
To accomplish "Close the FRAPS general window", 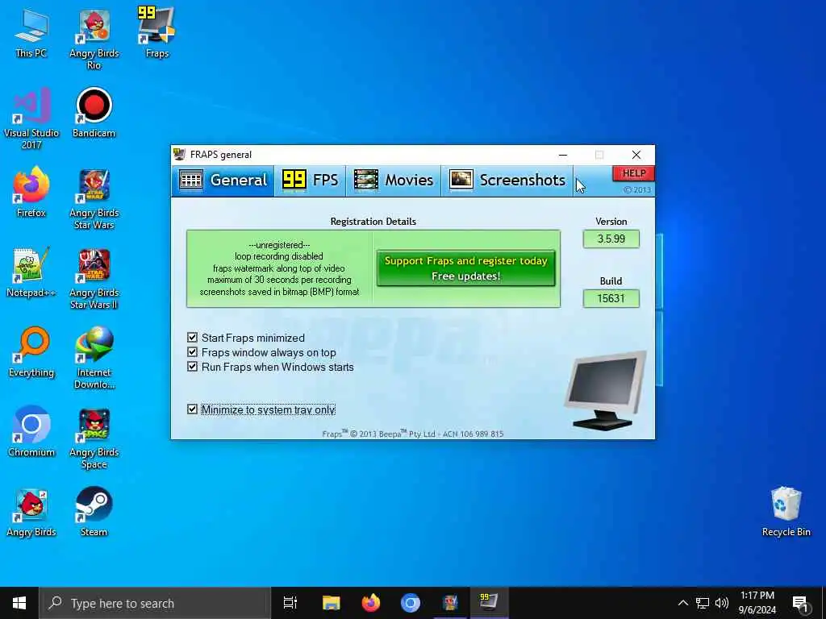I will tap(636, 155).
